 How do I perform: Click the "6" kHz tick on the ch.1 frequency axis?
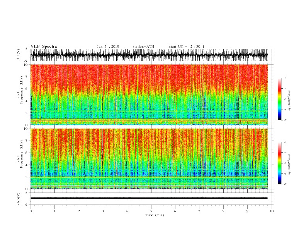[x=27, y=89]
